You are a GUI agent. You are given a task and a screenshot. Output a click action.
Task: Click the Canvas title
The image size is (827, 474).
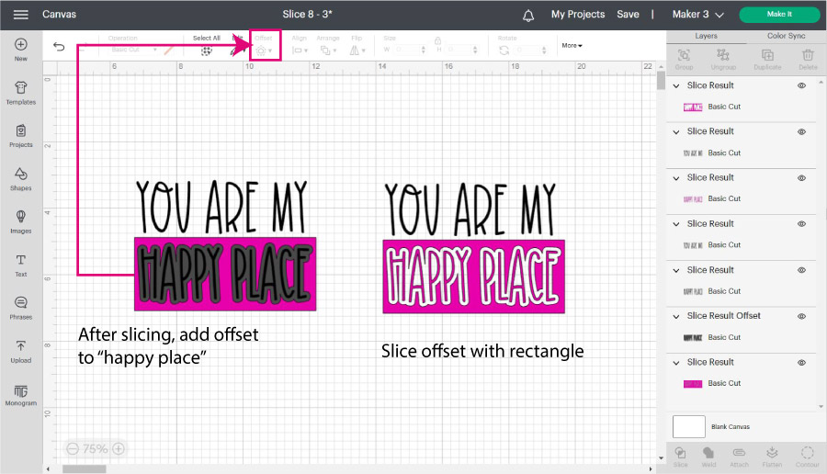coord(59,14)
